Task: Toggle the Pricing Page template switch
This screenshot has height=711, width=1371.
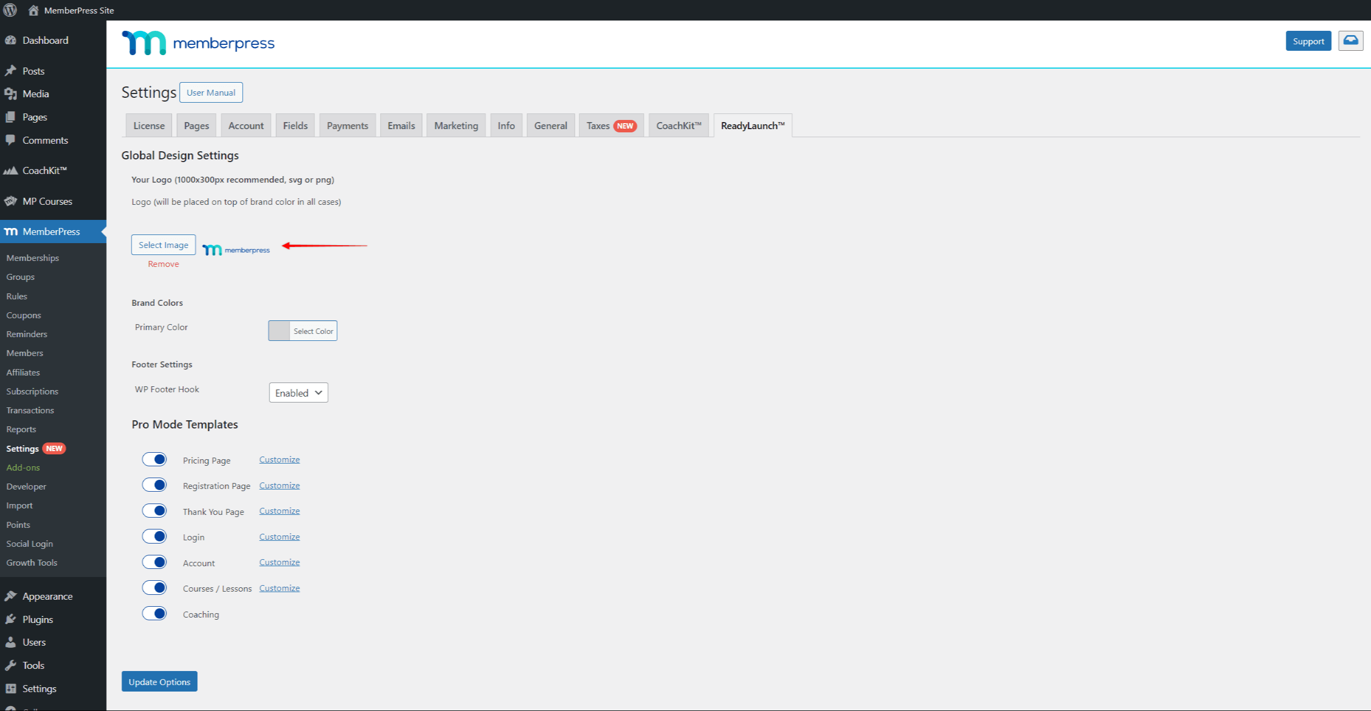Action: coord(155,459)
